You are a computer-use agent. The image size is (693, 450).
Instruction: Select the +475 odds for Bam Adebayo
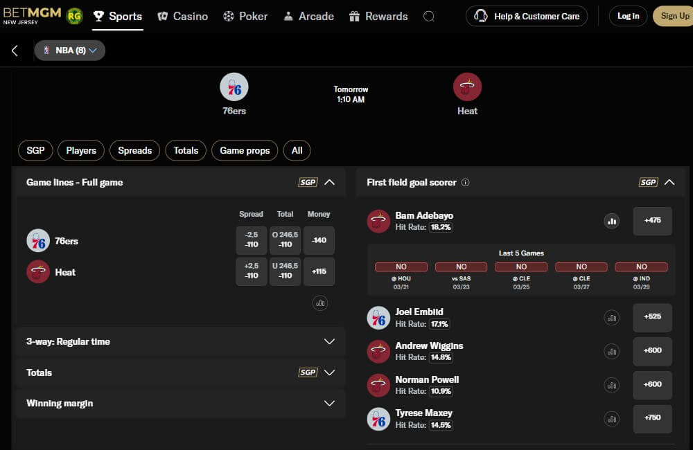[652, 220]
